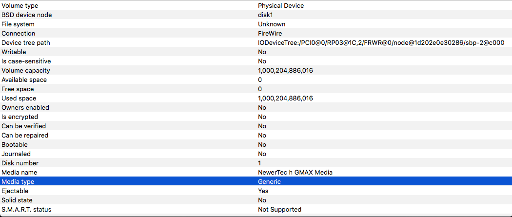Click the IODeviceTree path value
Image resolution: width=512 pixels, height=217 pixels.
[381, 42]
